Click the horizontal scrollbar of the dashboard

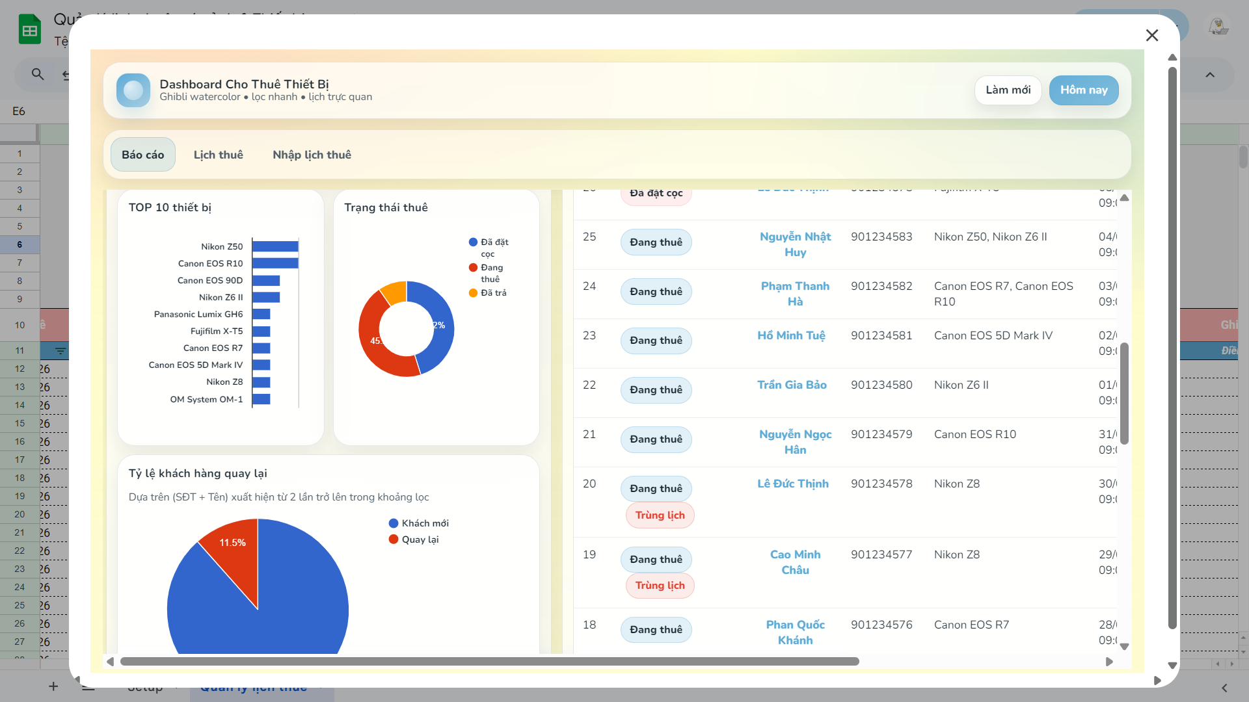(489, 662)
